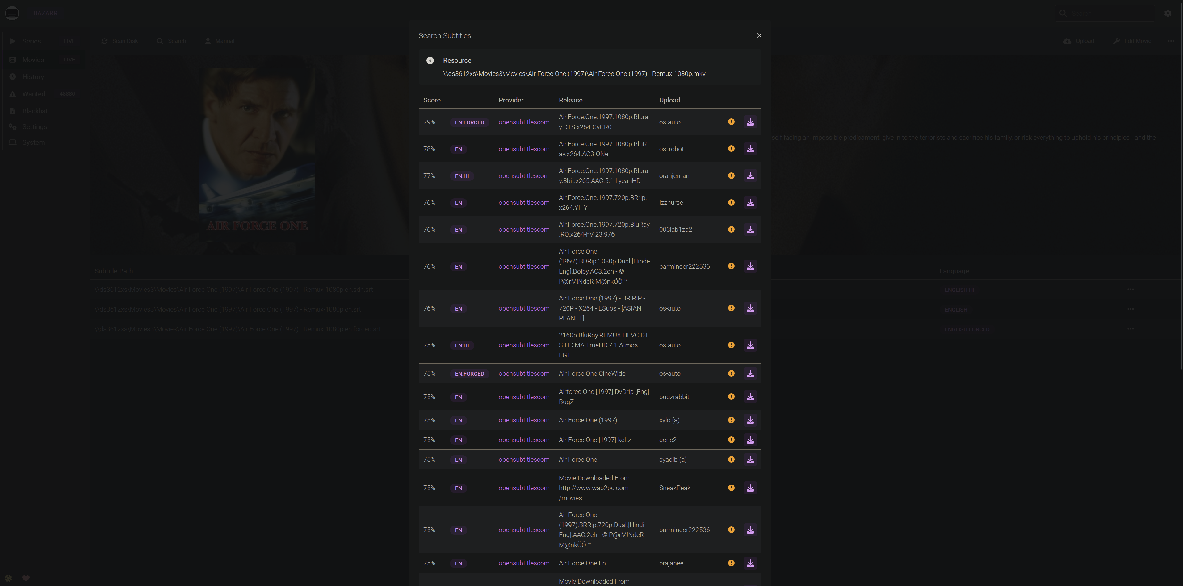
Task: Open opensubtitlescom link in first row
Action: pos(523,122)
